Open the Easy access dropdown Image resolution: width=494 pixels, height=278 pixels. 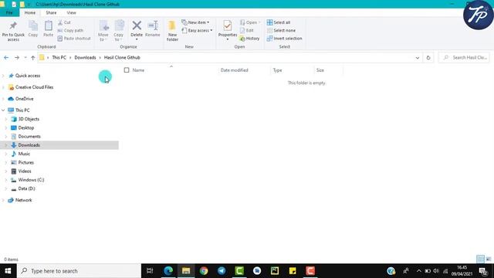(x=198, y=30)
